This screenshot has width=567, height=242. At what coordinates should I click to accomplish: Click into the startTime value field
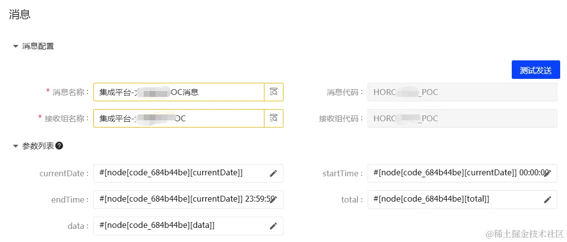point(462,173)
